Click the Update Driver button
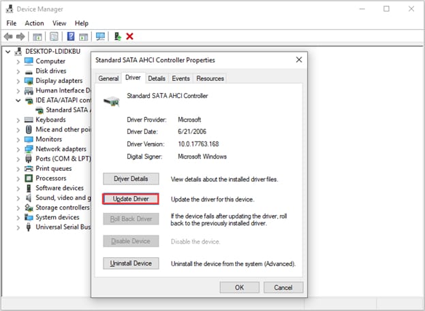 (x=131, y=199)
